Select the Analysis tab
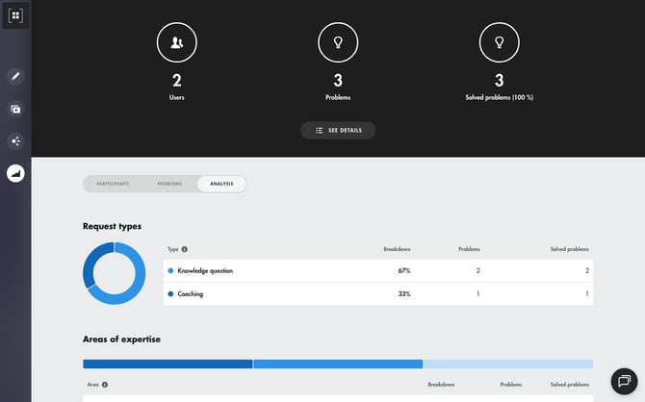Viewport: 645px width, 402px height. click(x=221, y=184)
